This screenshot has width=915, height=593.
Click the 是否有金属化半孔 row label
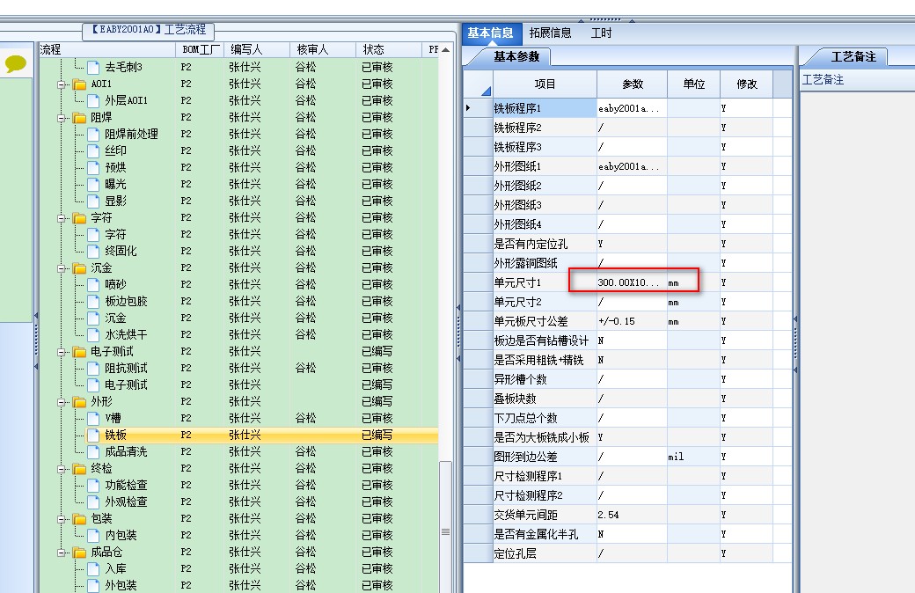coord(545,534)
